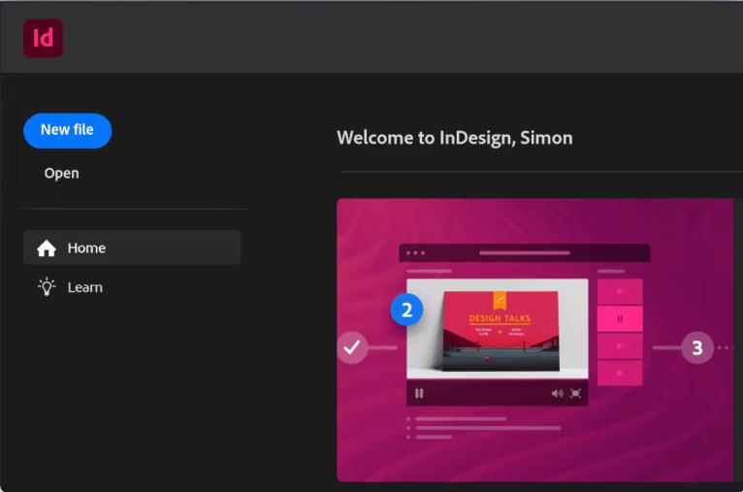Screen dimensions: 743x492
Task: Click the white checkmark circle in the banner
Action: [x=352, y=346]
